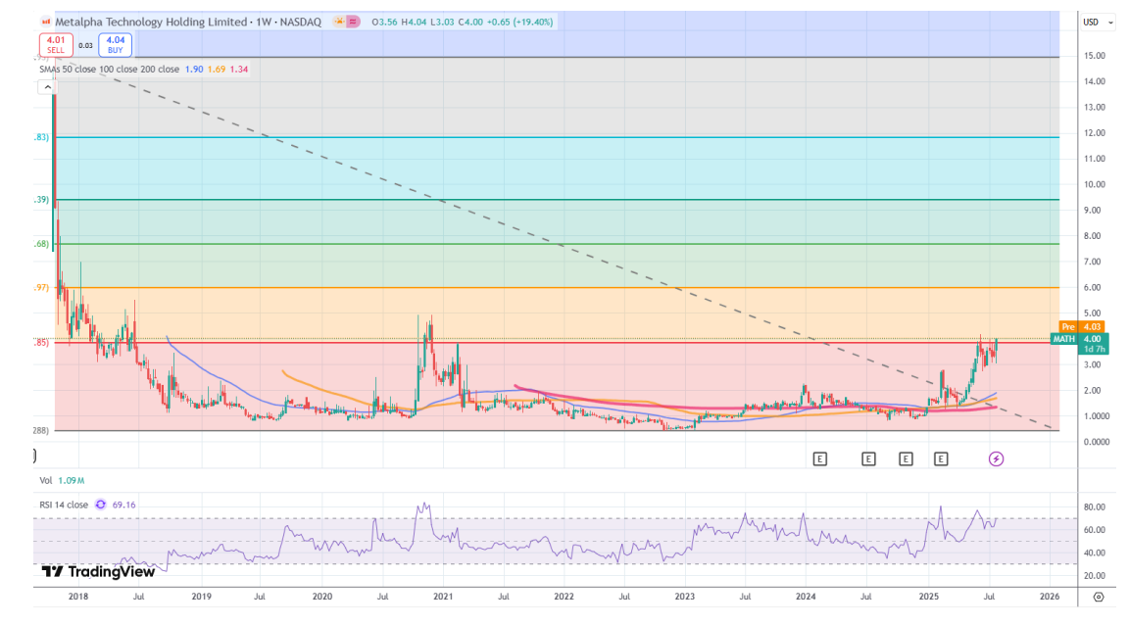
Task: Click the 15.00 price axis label
Action: point(1095,56)
